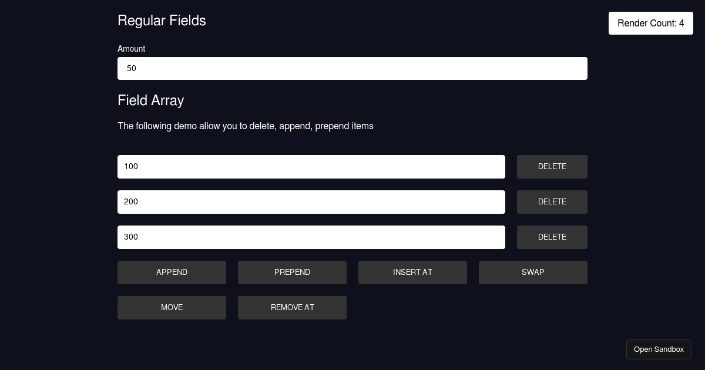Click the demo description text
Screen dimensions: 705x370
[245, 126]
